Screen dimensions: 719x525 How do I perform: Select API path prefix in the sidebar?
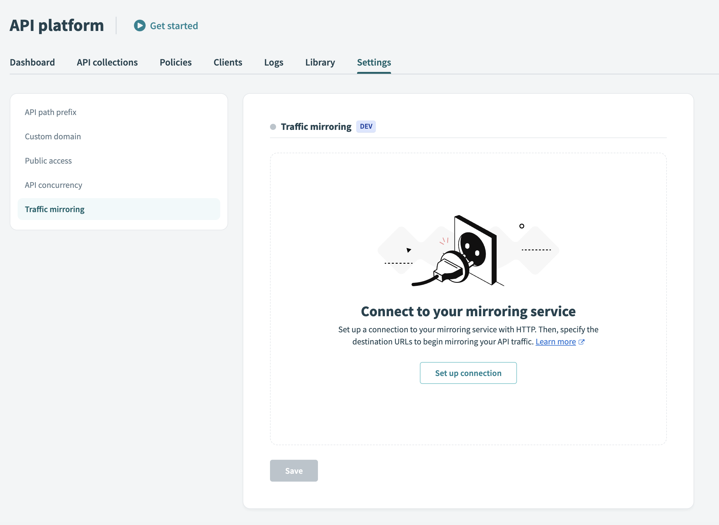[51, 112]
